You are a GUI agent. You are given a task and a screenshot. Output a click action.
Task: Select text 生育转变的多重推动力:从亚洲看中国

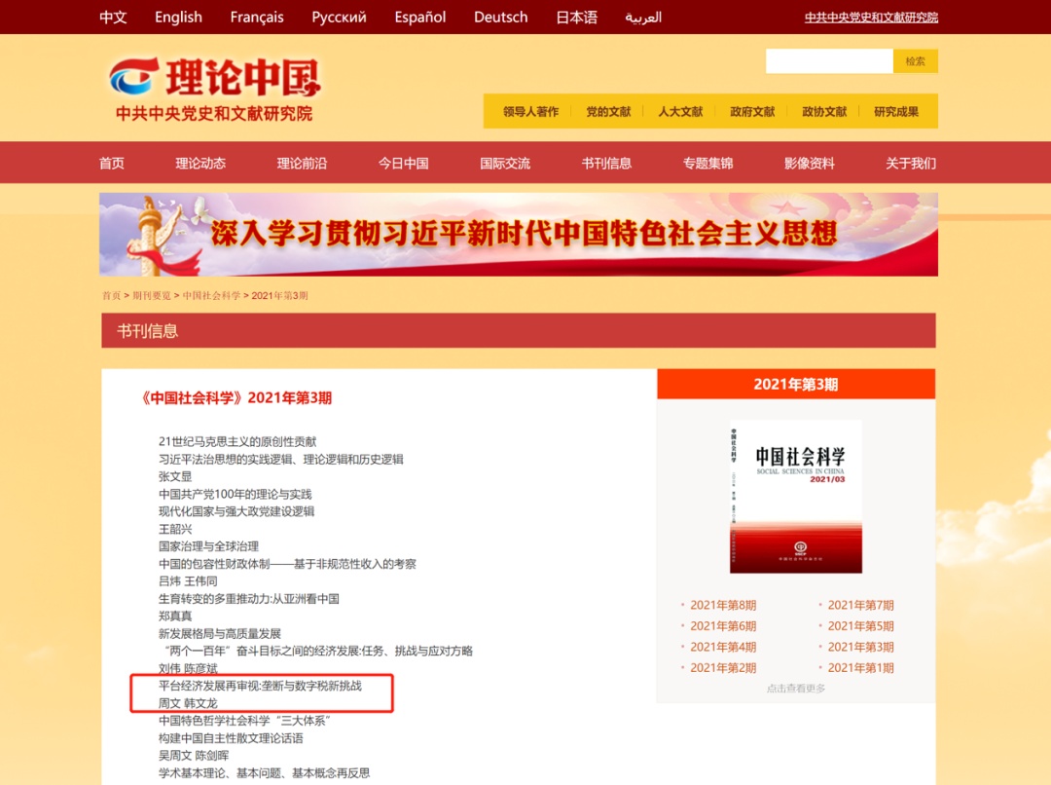[x=249, y=598]
